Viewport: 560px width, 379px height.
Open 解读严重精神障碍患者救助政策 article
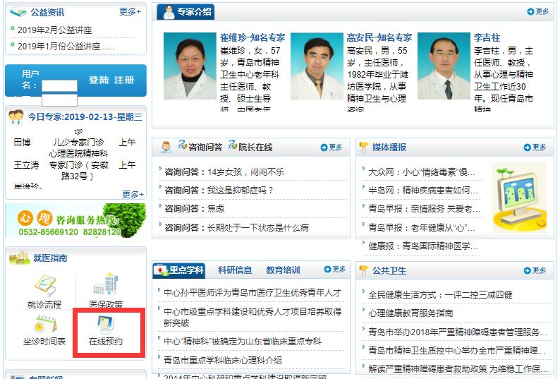click(458, 368)
